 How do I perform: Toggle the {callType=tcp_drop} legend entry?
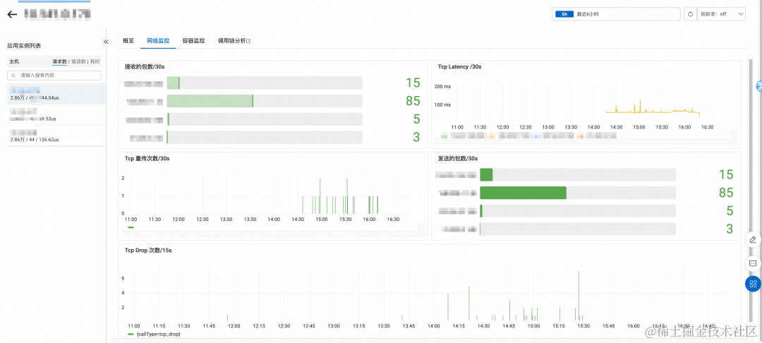[x=154, y=335]
